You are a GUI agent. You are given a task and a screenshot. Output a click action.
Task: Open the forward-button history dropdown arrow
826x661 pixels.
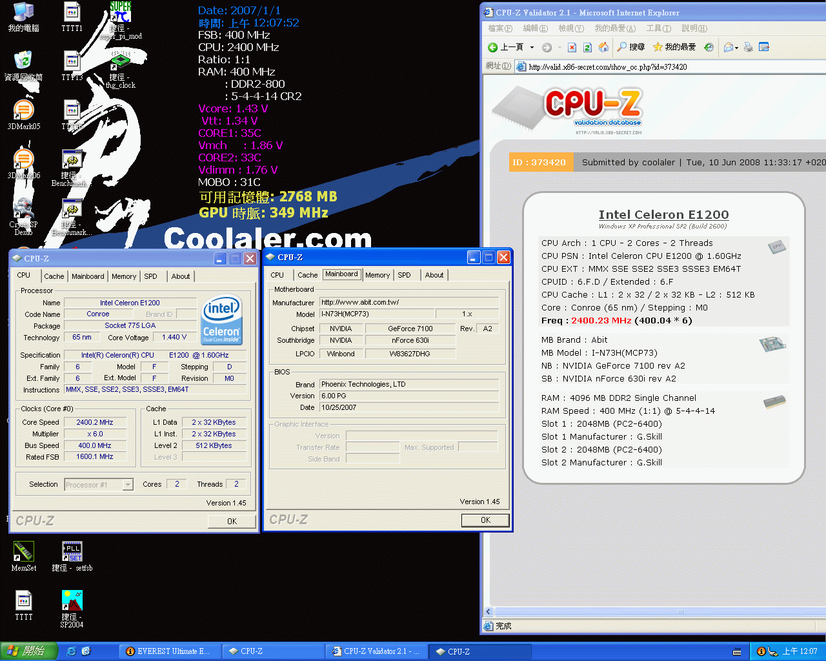click(x=559, y=47)
